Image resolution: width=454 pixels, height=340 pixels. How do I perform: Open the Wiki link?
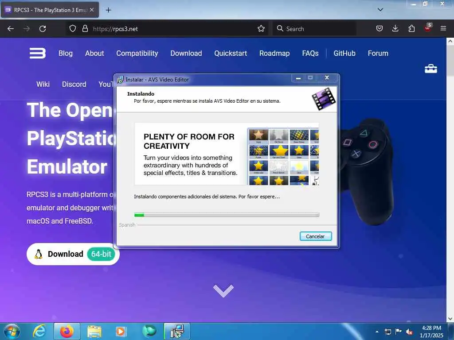pos(43,84)
